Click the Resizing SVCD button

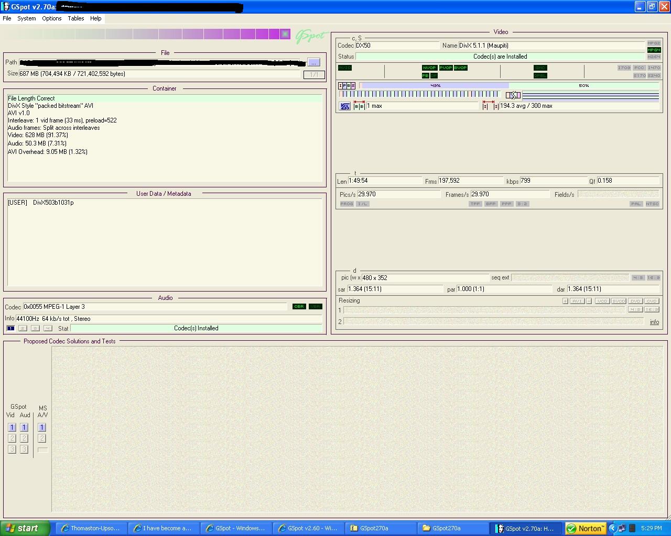pos(619,301)
